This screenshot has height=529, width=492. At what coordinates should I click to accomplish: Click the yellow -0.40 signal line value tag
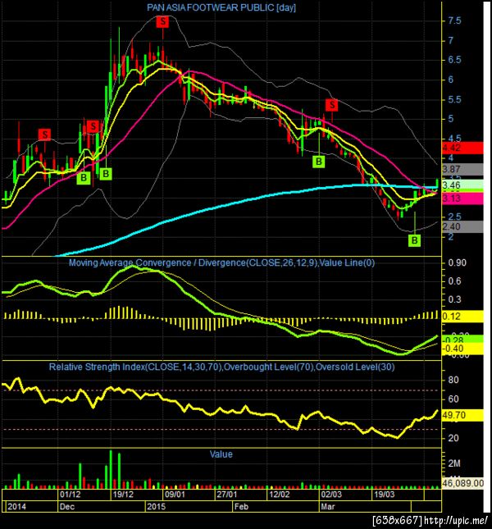click(462, 349)
